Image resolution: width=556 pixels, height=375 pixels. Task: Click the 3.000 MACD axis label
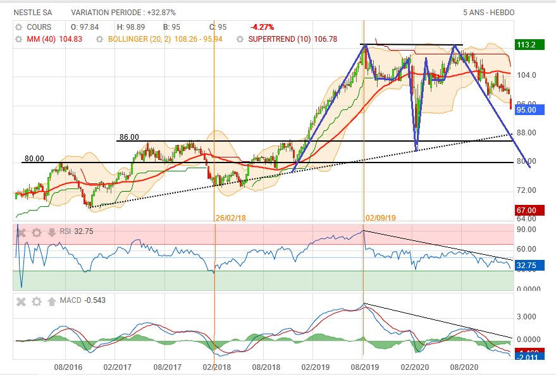(x=526, y=317)
